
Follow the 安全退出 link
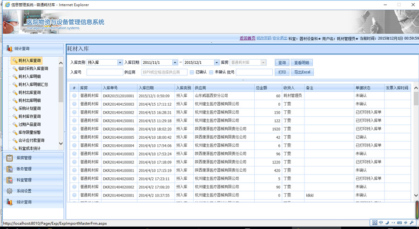point(280,38)
